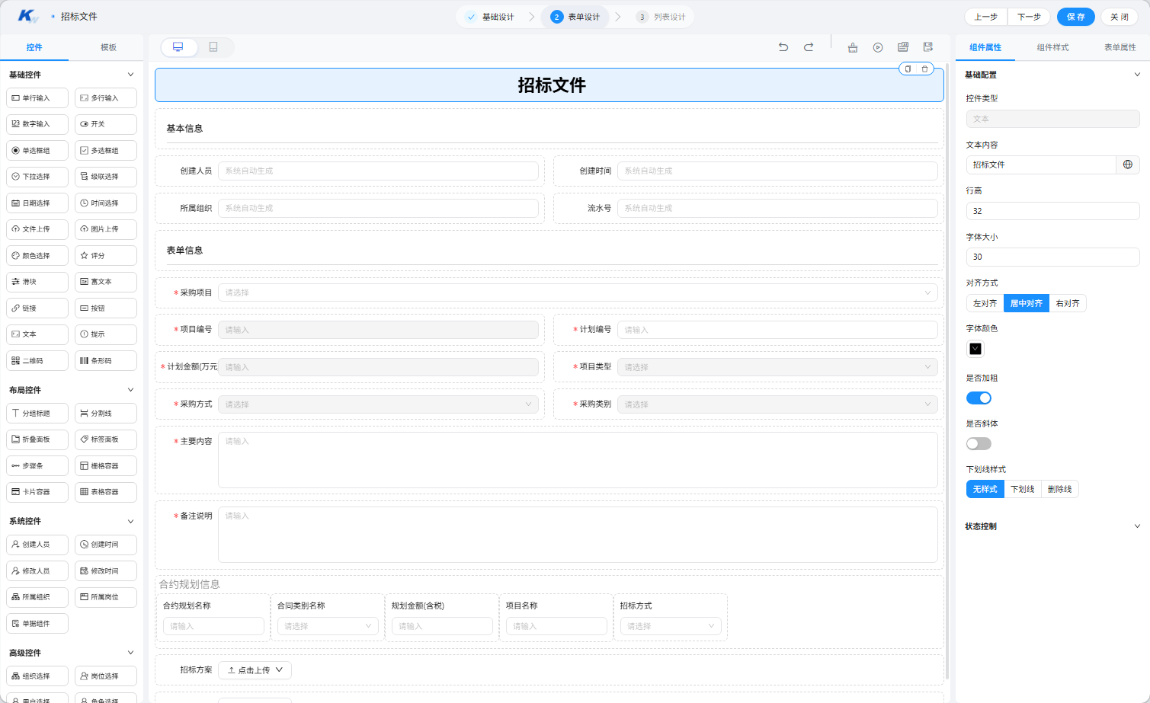This screenshot has height=703, width=1150.
Task: Add a 级联选择 control
Action: 106,177
